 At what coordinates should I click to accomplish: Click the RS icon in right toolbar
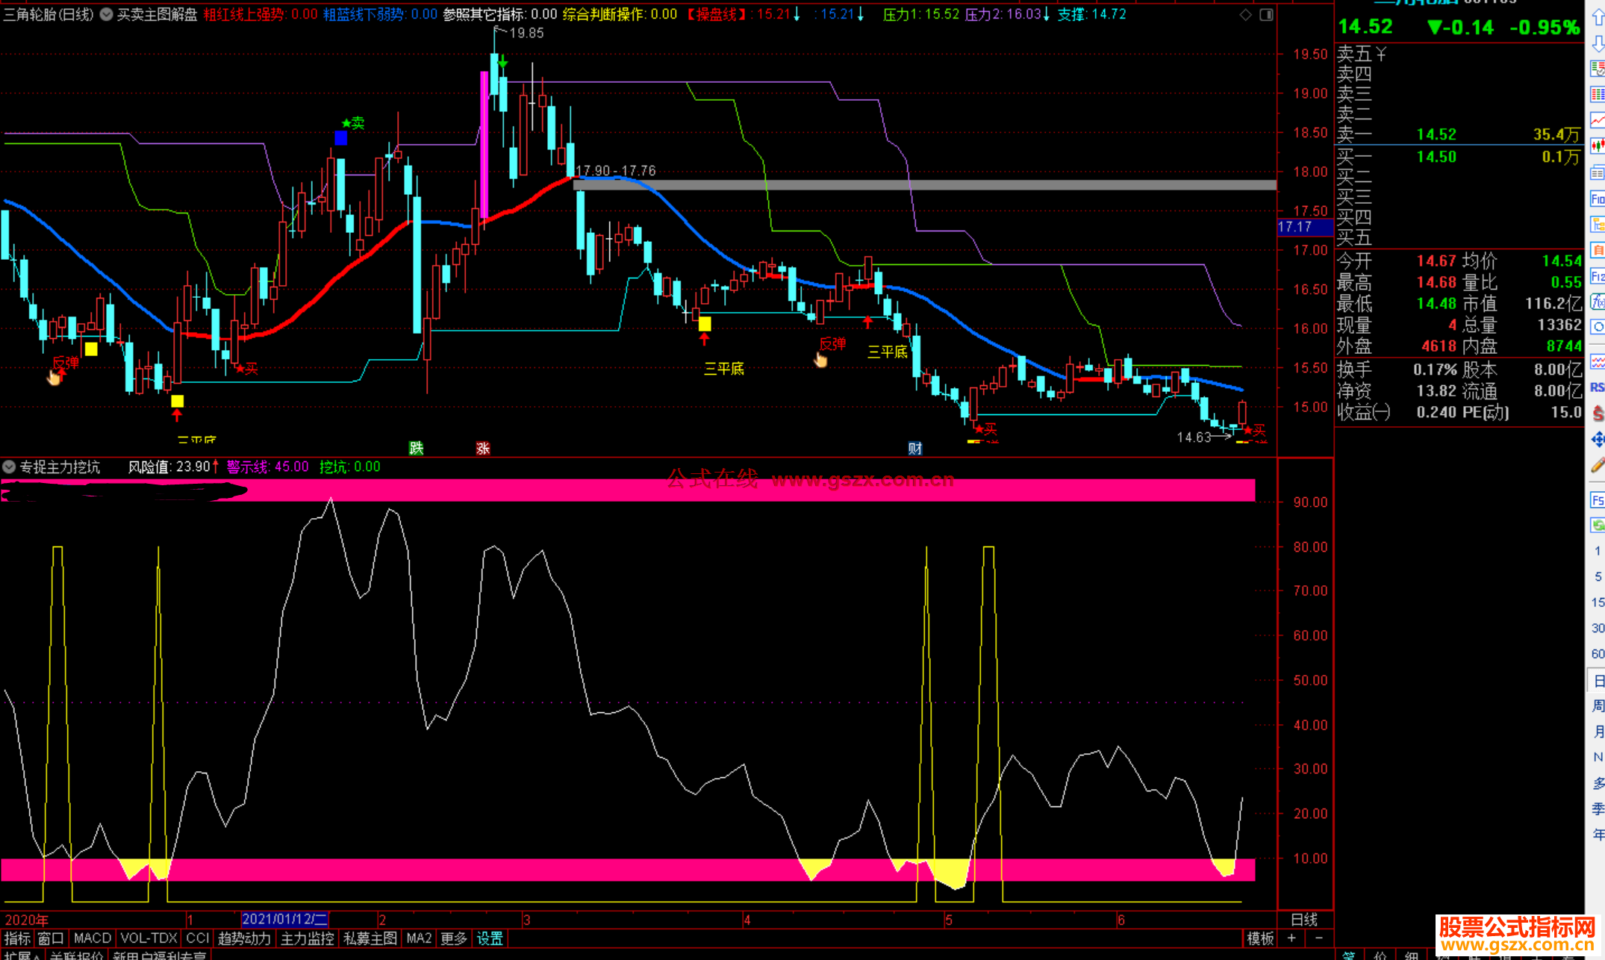click(1598, 387)
